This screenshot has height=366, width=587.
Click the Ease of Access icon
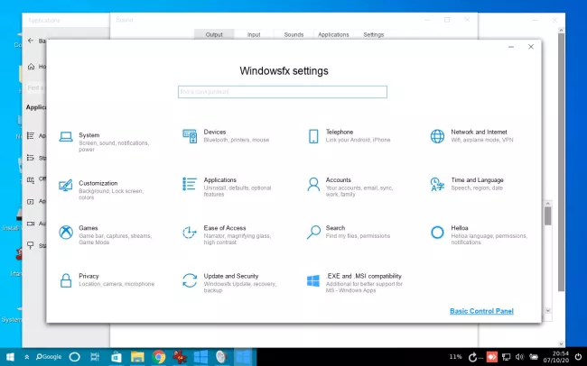click(190, 233)
